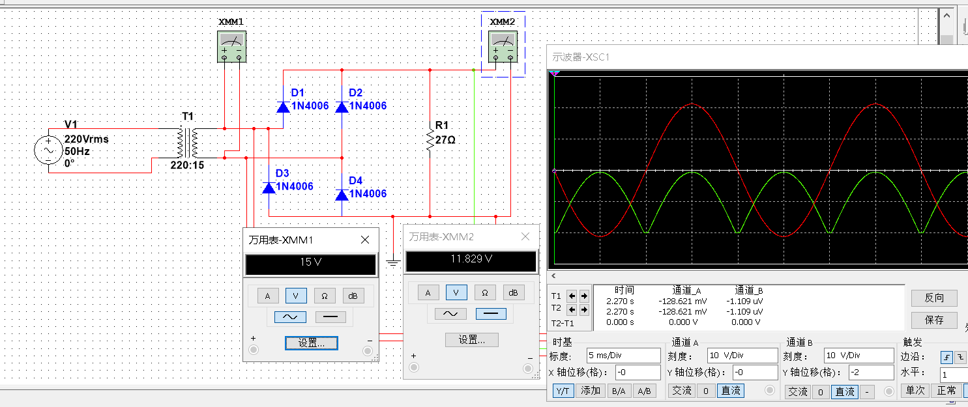The width and height of the screenshot is (968, 407).
Task: Switch XMM2 to voltmeter mode V
Action: coord(456,293)
